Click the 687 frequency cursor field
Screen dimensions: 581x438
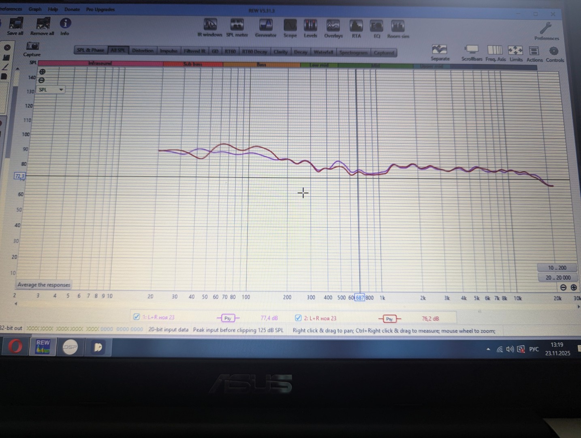click(360, 298)
